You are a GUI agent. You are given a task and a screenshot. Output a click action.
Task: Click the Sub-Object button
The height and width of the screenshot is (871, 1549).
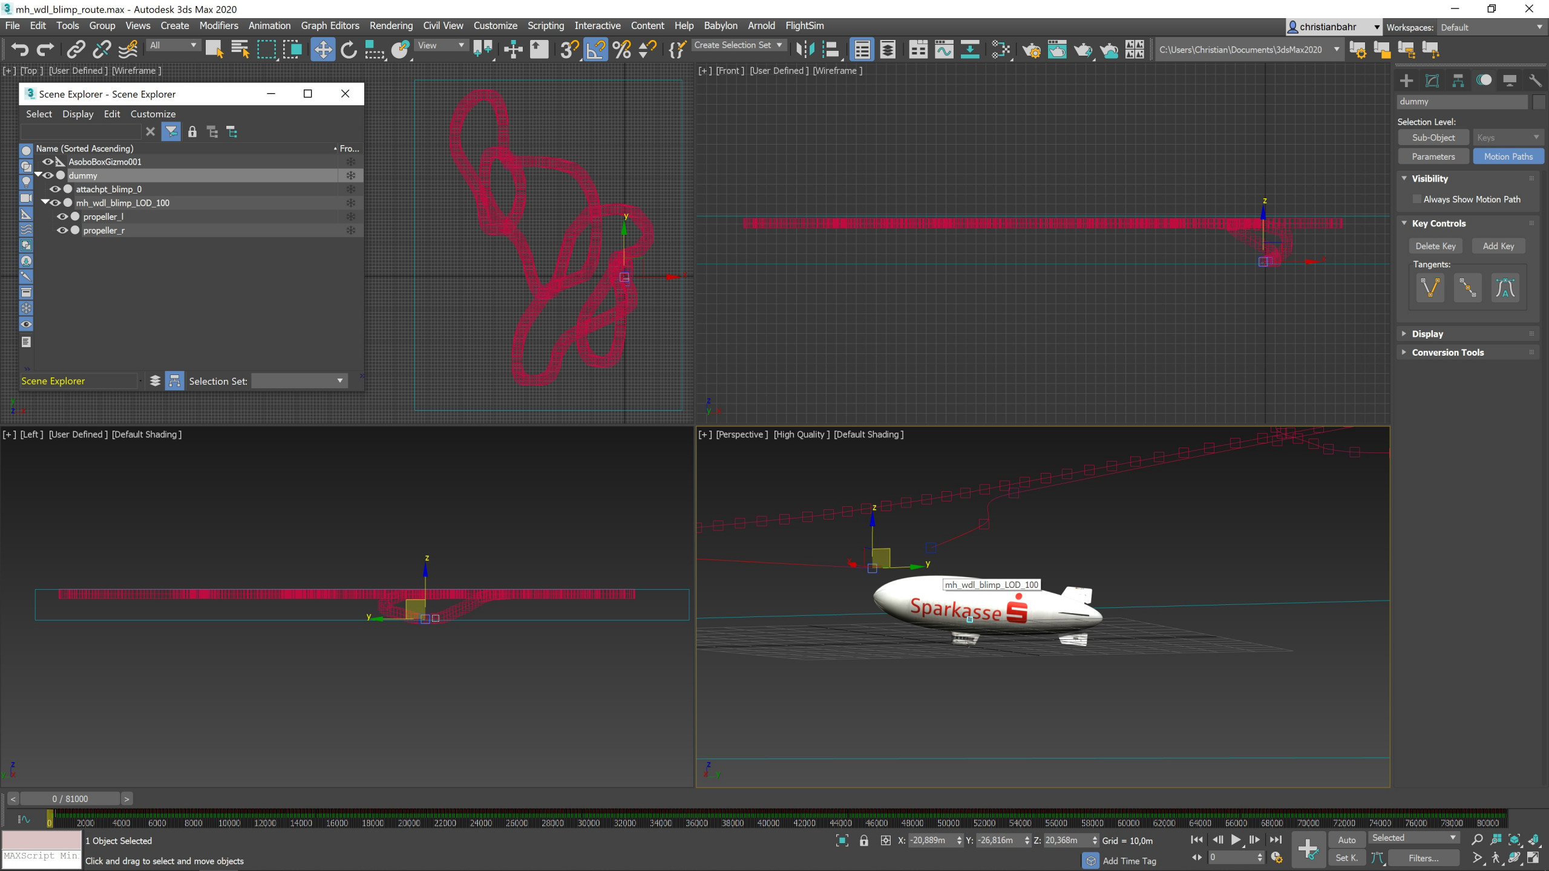1433,138
